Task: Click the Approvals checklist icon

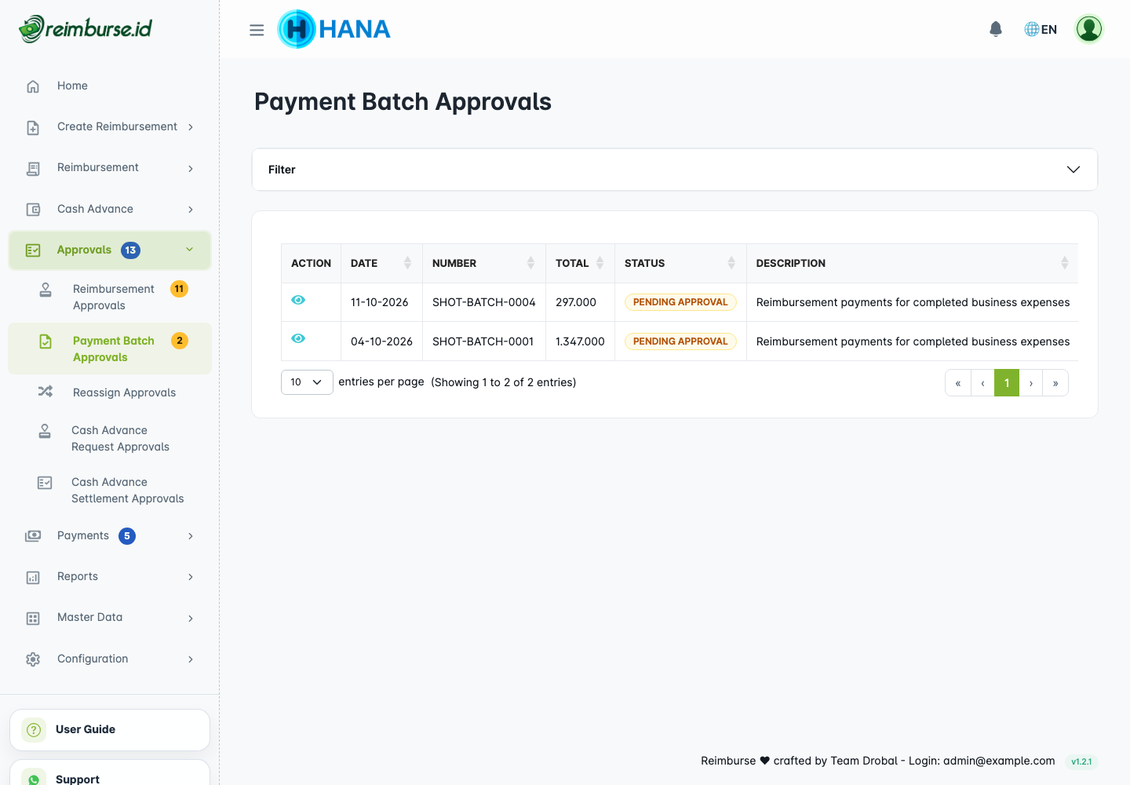Action: (33, 250)
